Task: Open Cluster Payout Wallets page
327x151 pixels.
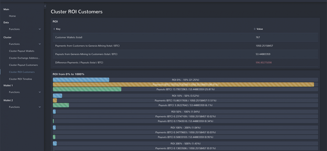Action: [22, 51]
